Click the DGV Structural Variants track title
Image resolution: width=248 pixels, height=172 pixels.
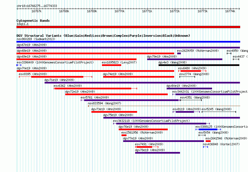103,36
